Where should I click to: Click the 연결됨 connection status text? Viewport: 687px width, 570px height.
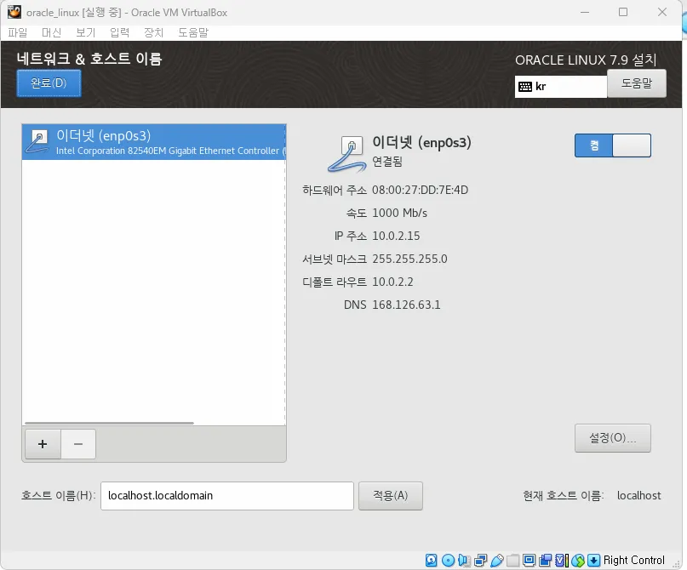[387, 162]
